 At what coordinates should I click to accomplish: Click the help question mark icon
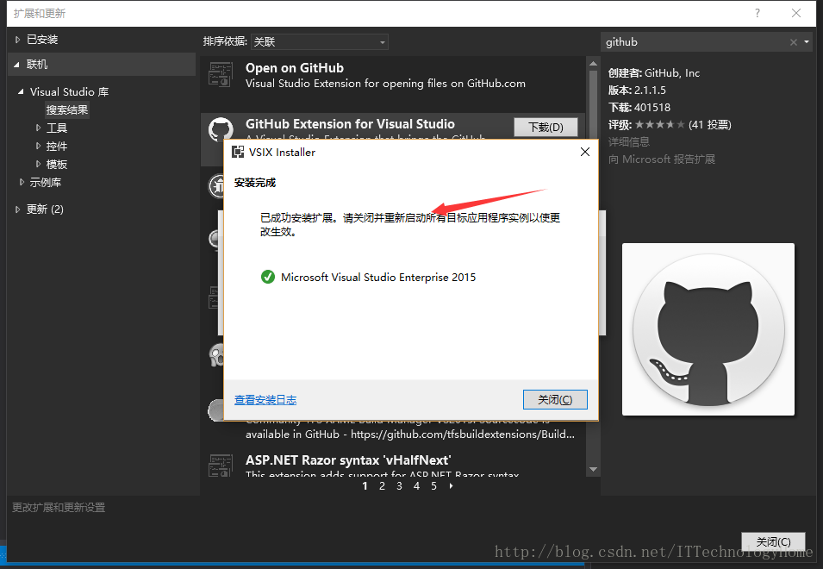pyautogui.click(x=757, y=13)
